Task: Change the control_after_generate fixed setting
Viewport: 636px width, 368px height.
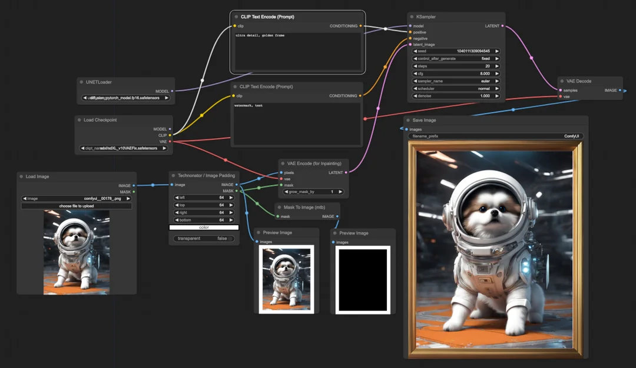Action: (456, 59)
